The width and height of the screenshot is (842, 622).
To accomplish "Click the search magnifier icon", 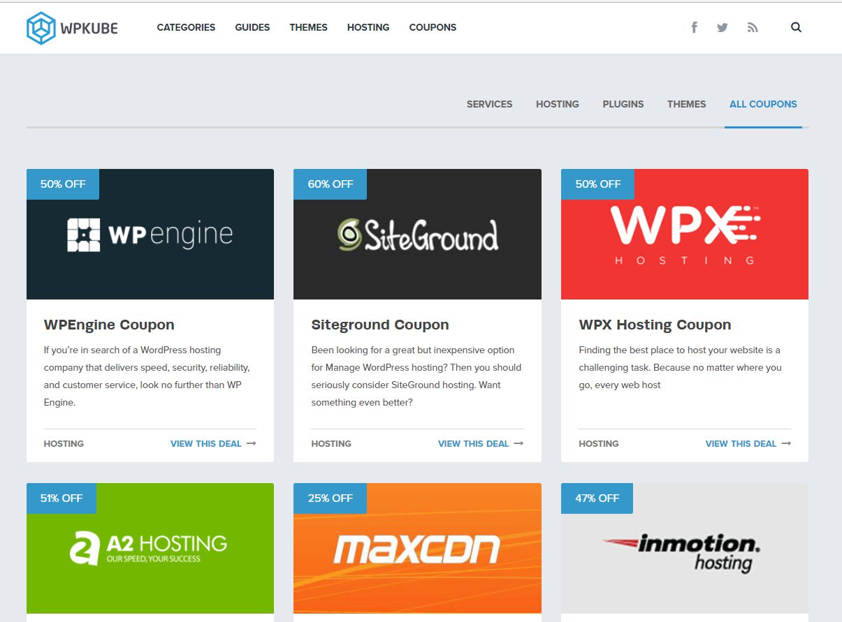I will pyautogui.click(x=796, y=27).
